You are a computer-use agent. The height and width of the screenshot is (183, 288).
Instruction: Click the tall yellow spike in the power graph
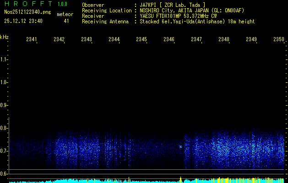click(181, 178)
